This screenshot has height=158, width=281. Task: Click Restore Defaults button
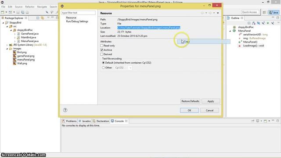click(190, 101)
